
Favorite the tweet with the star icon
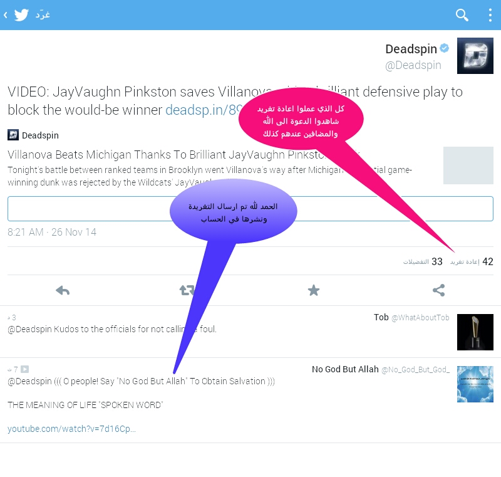(x=314, y=290)
